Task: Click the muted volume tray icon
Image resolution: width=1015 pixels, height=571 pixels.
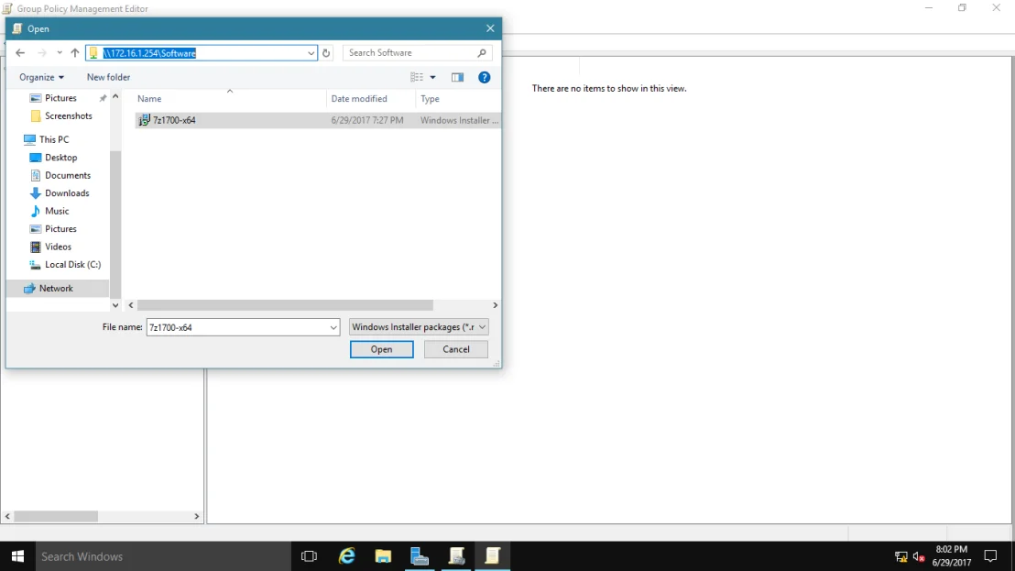Action: [918, 556]
